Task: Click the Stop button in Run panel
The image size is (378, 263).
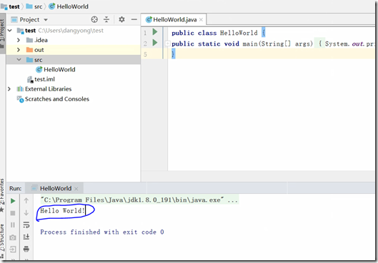Action: pyautogui.click(x=13, y=213)
